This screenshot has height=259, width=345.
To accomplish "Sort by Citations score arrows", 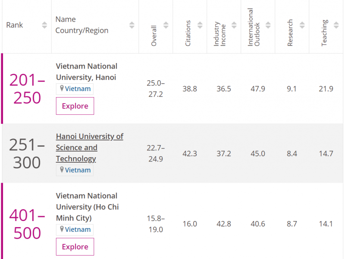I will point(200,25).
